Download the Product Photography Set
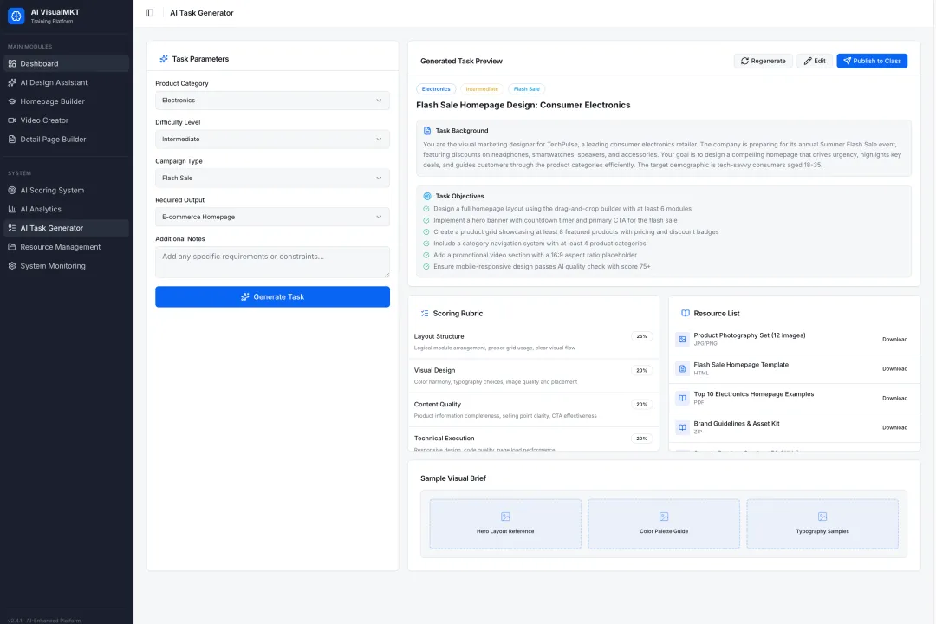This screenshot has height=624, width=936. (x=894, y=339)
